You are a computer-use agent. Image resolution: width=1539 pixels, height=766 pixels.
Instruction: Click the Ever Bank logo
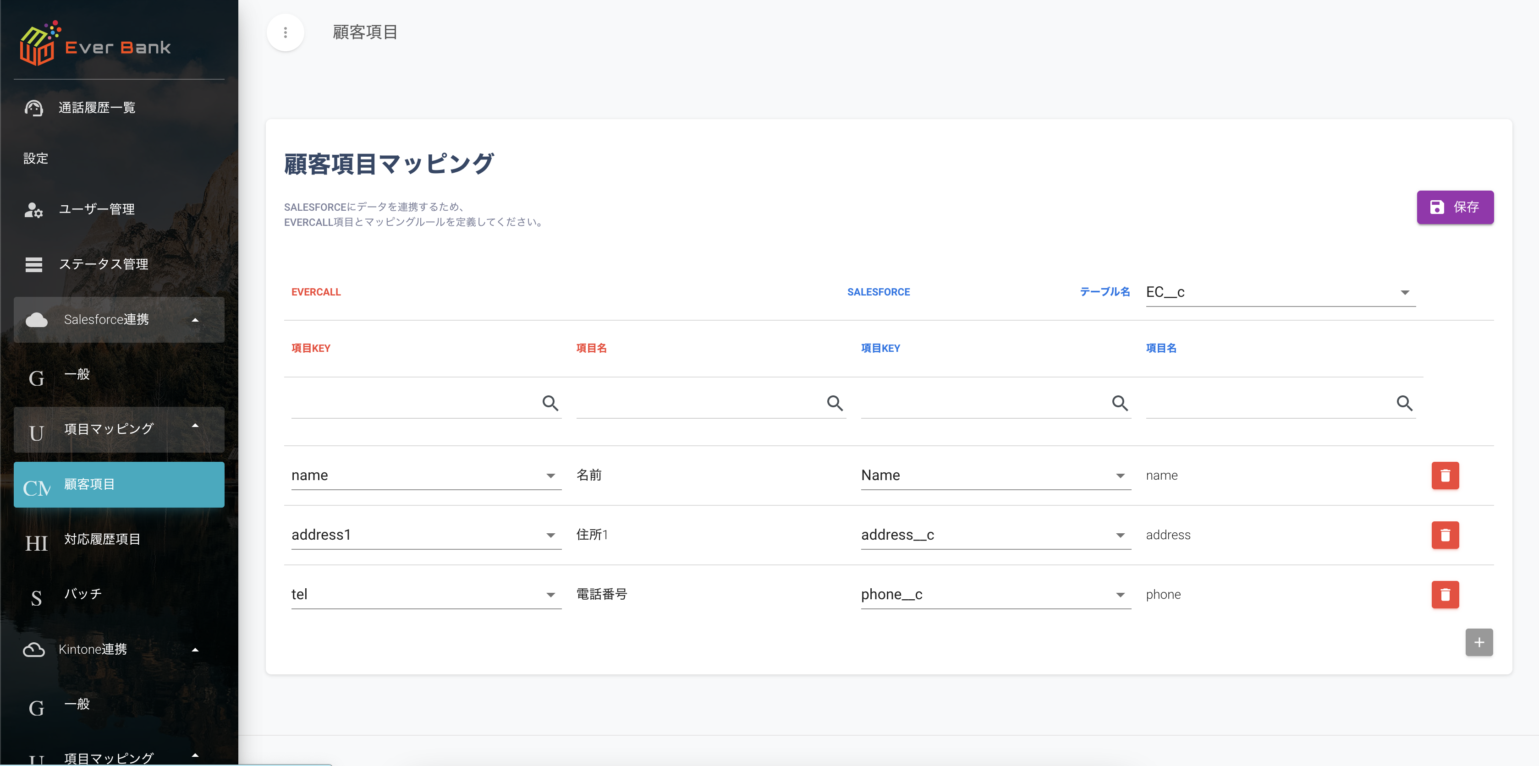tap(95, 44)
